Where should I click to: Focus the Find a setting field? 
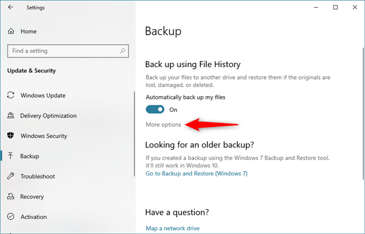(x=68, y=51)
